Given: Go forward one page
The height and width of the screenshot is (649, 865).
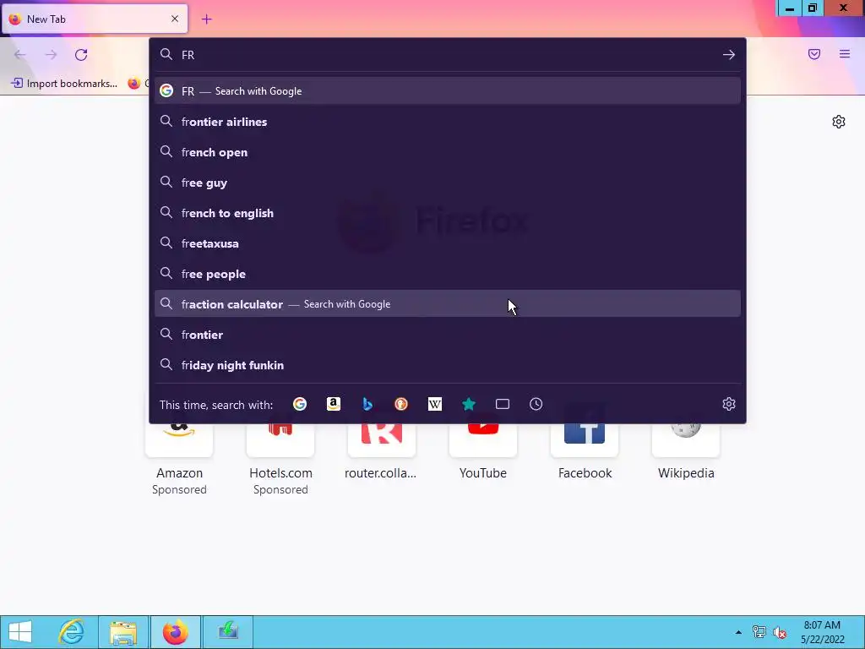Looking at the screenshot, I should click(51, 55).
